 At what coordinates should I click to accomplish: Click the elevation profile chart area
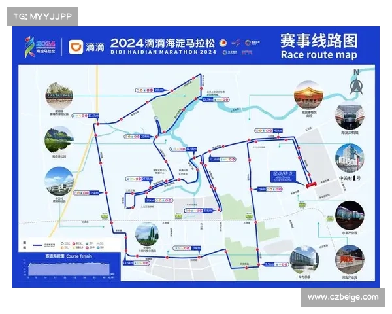coord(69,269)
